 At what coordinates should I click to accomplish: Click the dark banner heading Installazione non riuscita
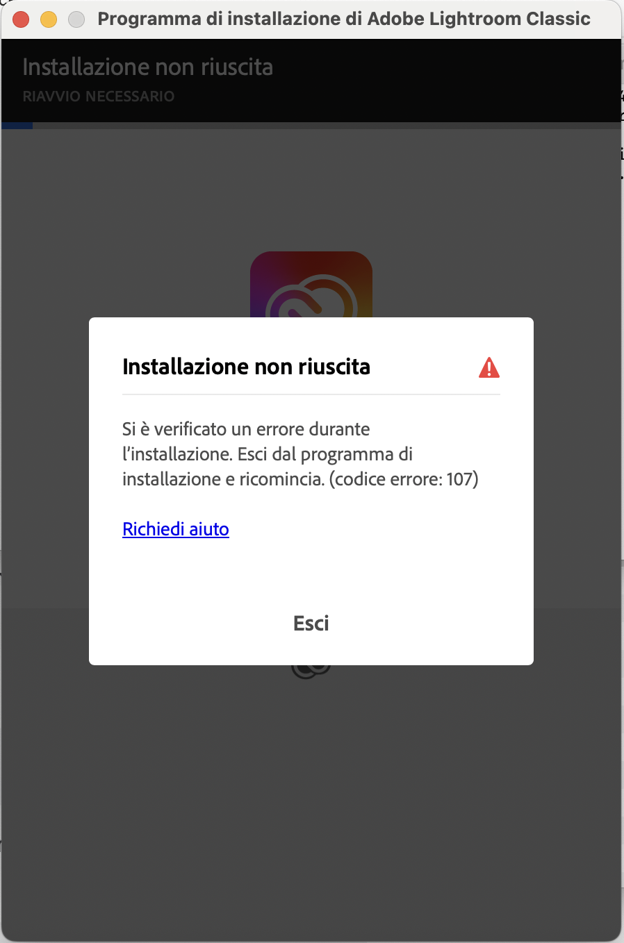(x=148, y=67)
